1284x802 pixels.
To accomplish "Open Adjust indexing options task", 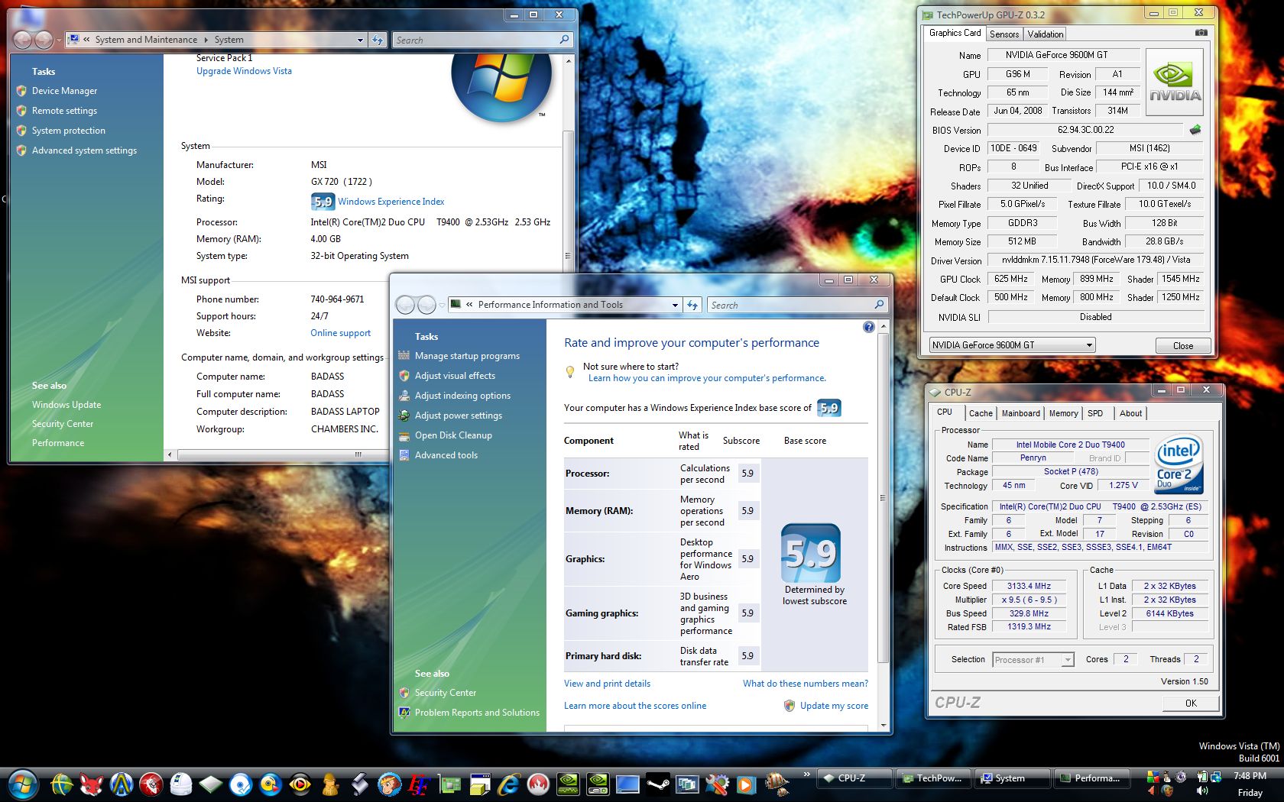I will (462, 396).
